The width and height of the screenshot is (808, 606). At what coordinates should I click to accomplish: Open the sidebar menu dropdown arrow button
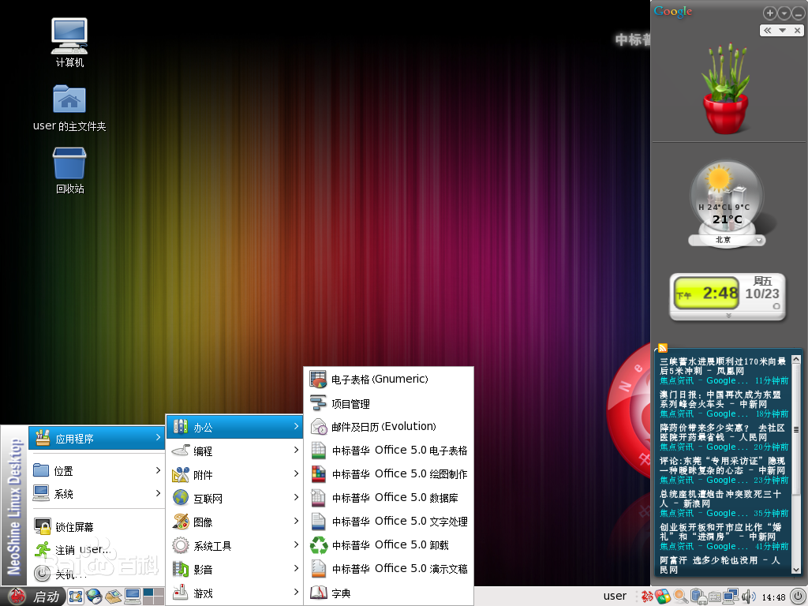coord(784,13)
